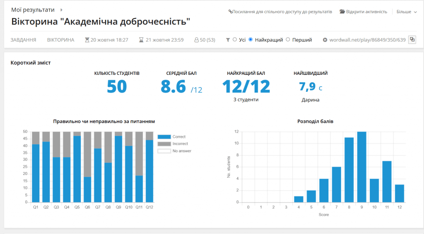Click the play icon before the wordwall.net link

325,40
